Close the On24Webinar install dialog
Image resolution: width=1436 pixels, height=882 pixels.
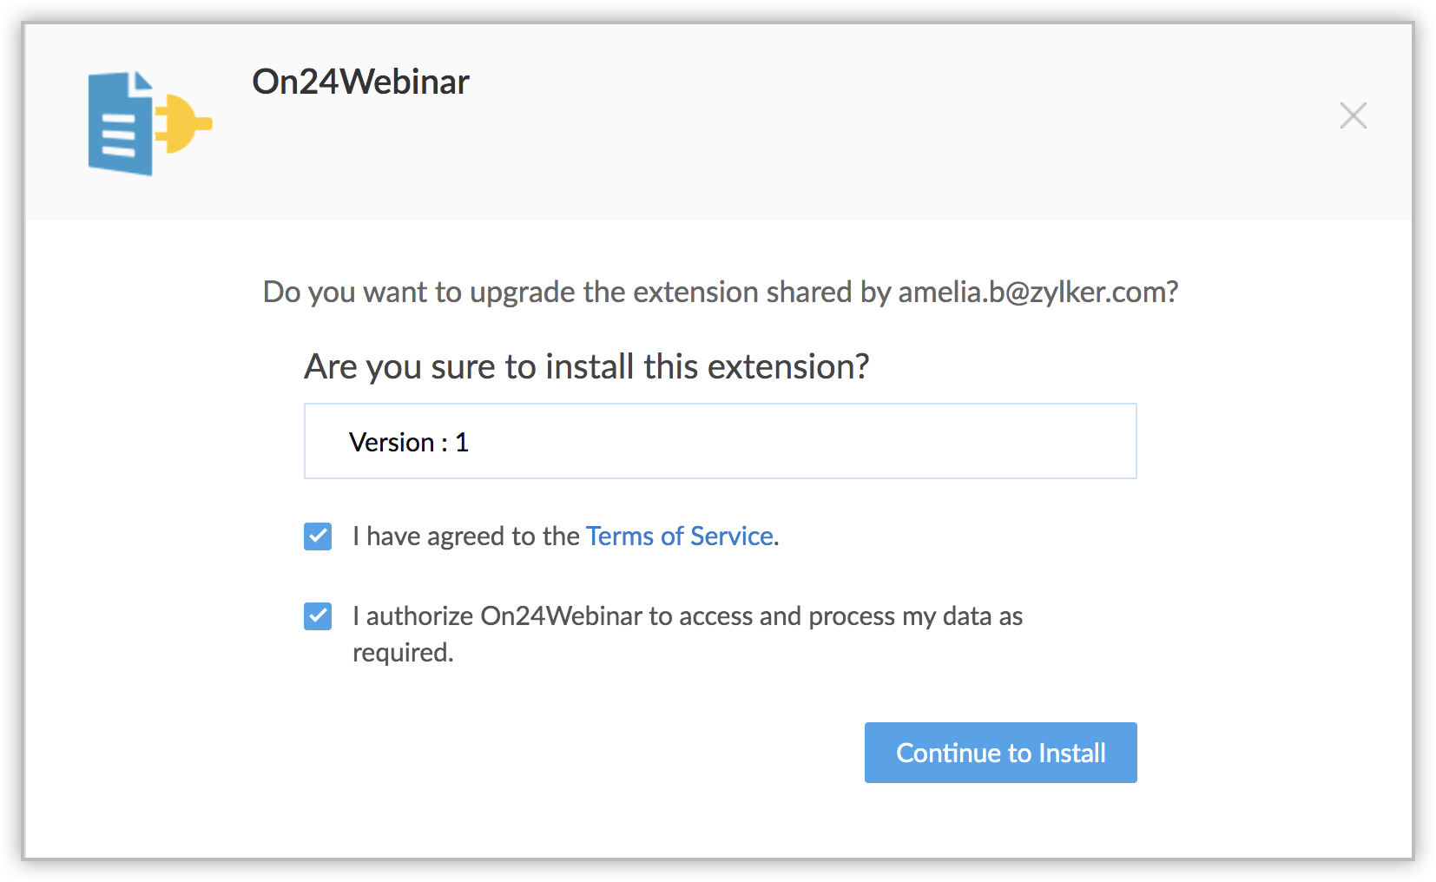(x=1353, y=115)
